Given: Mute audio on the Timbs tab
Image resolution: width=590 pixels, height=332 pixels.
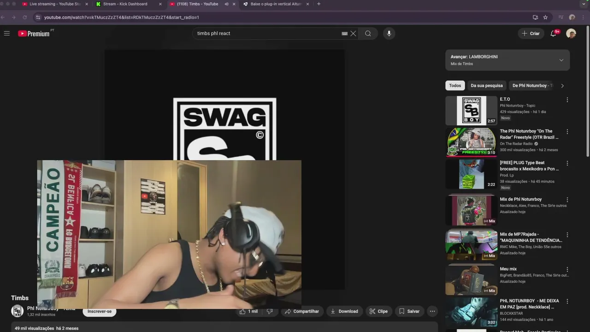Looking at the screenshot, I should [226, 4].
